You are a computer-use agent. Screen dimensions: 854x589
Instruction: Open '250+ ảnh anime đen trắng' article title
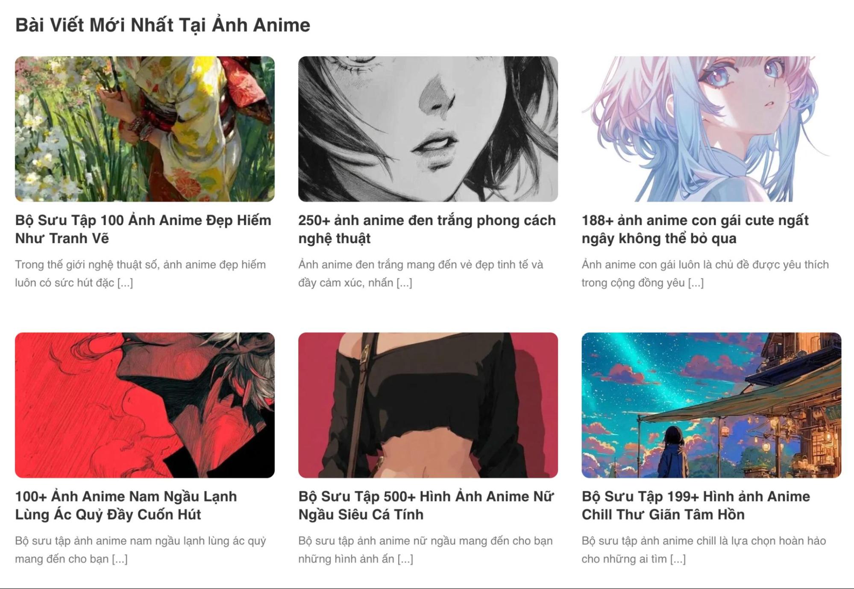pyautogui.click(x=427, y=229)
